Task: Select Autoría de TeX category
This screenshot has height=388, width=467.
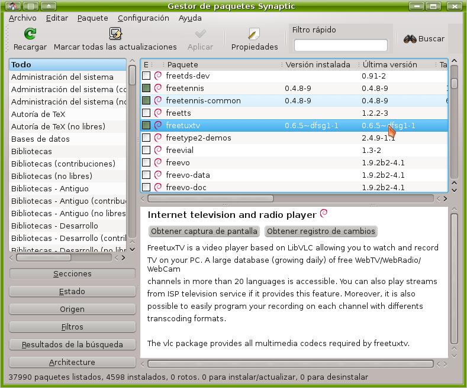Action: pos(67,114)
